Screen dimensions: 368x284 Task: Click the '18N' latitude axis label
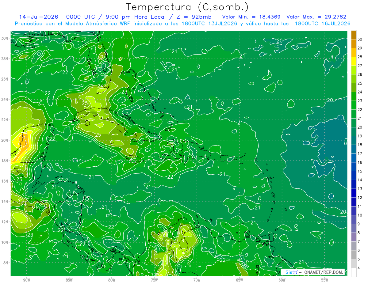5,161
